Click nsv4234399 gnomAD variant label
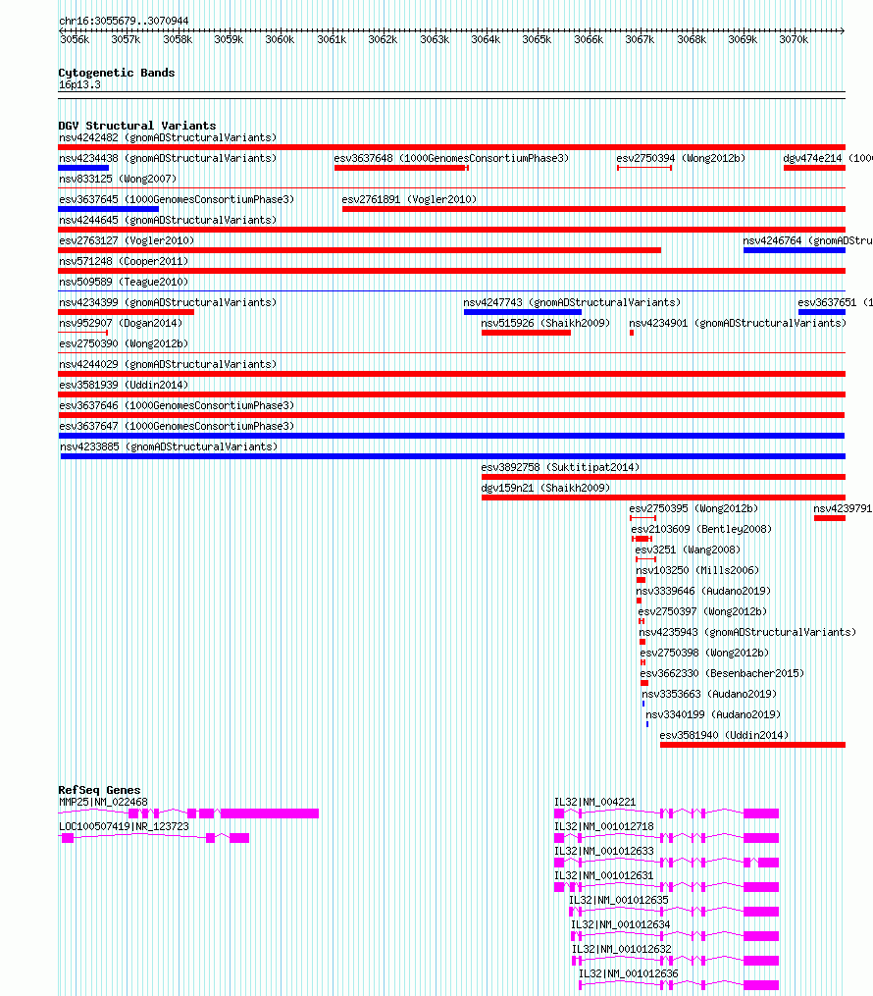The image size is (873, 996). (x=168, y=302)
